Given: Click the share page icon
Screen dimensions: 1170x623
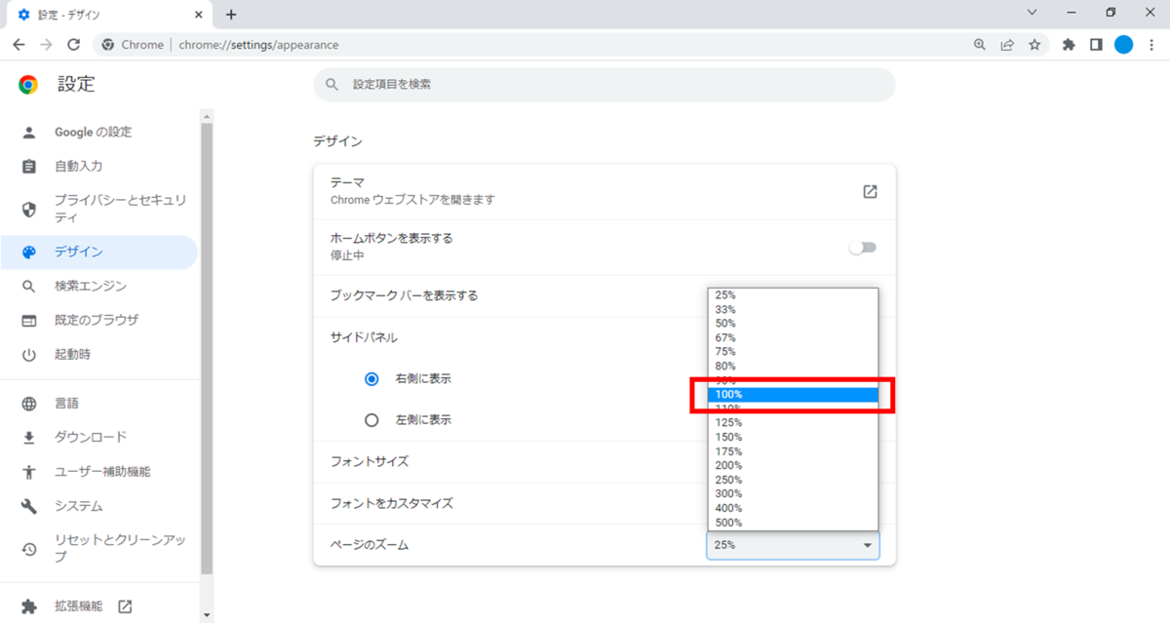Looking at the screenshot, I should (x=1007, y=45).
